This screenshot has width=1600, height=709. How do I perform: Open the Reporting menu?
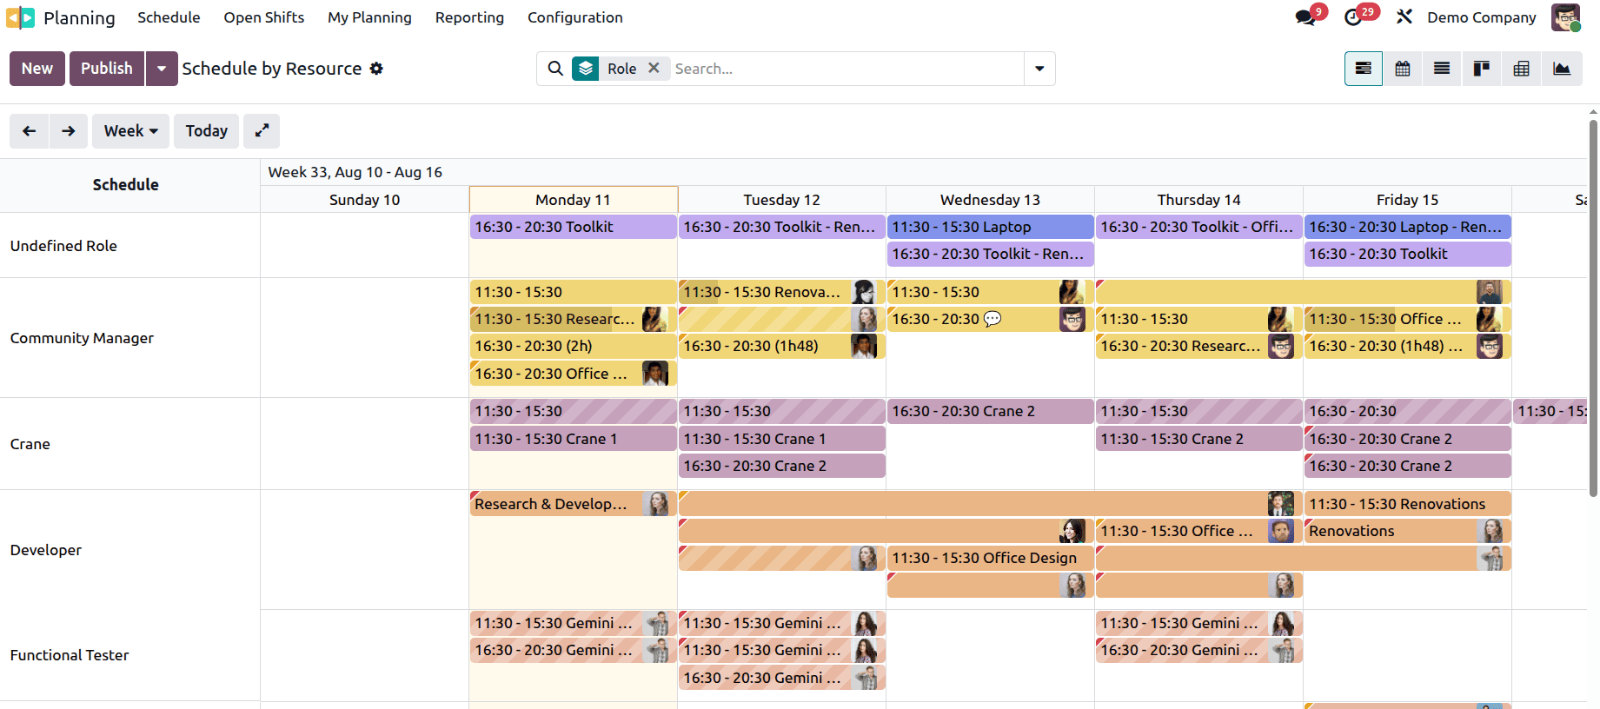click(469, 17)
